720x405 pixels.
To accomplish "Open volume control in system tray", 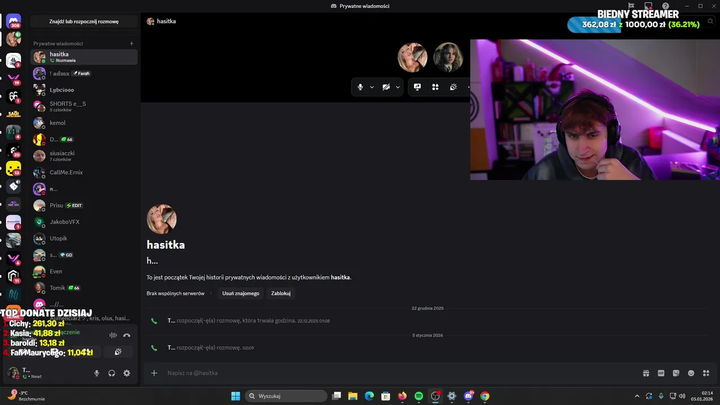I will 682,396.
